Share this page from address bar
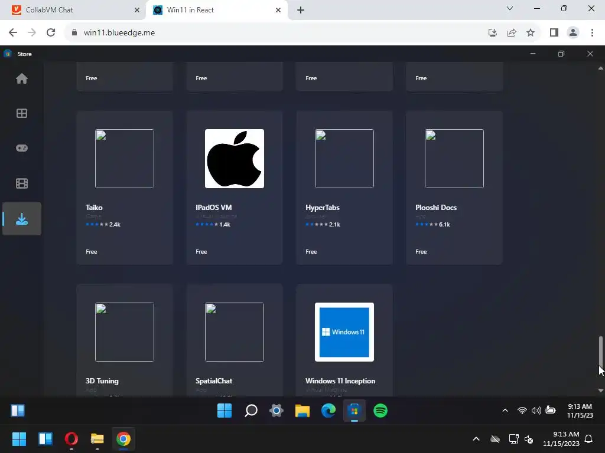 (512, 32)
